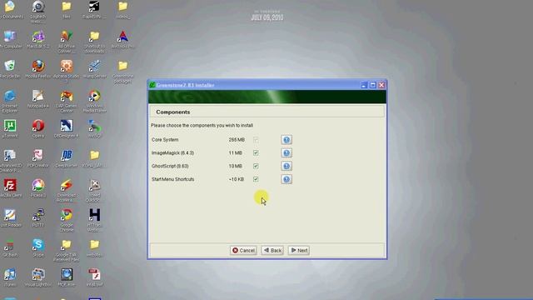Select the Start Menu Shortcuts label

coord(173,179)
